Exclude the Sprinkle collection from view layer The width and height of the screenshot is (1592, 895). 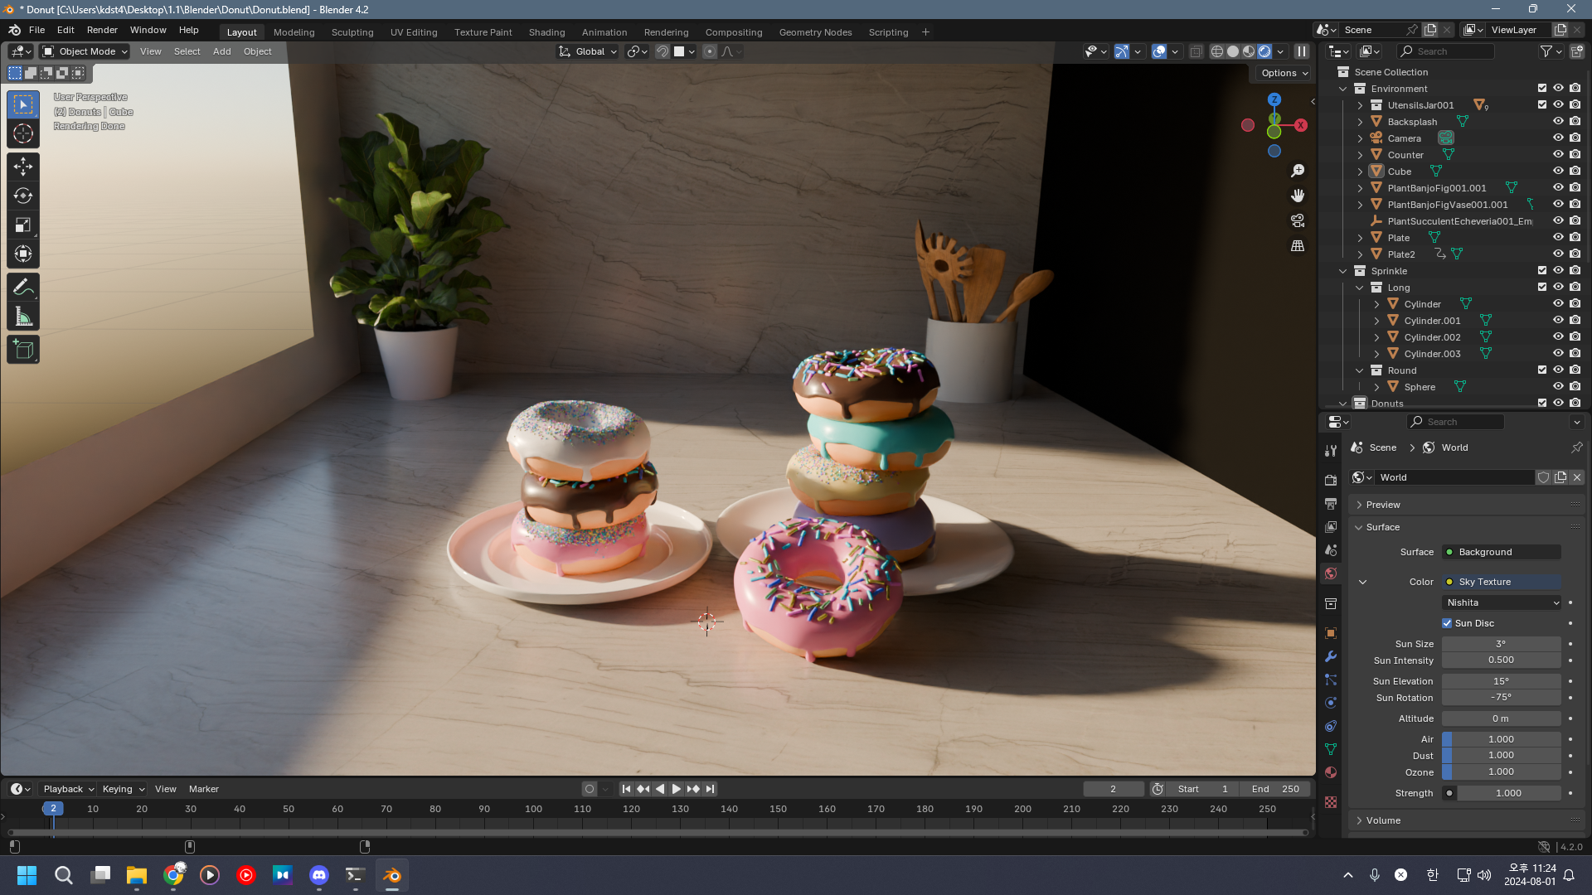(x=1541, y=271)
